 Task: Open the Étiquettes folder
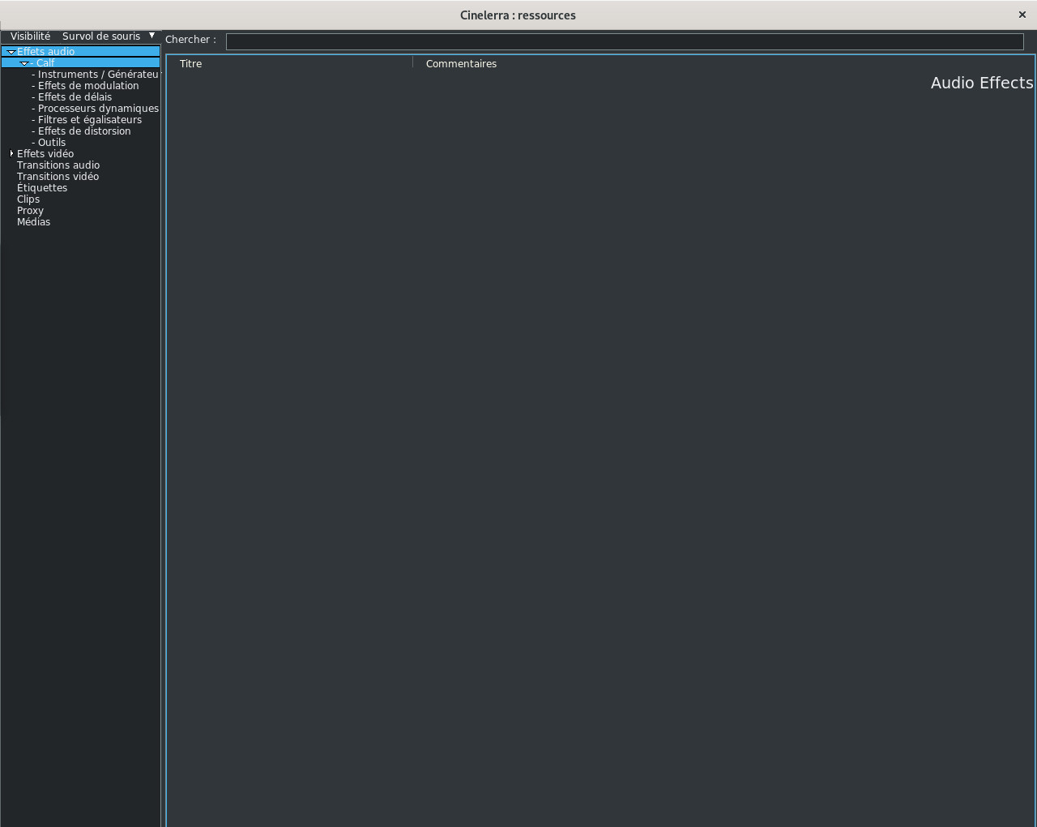tap(42, 188)
